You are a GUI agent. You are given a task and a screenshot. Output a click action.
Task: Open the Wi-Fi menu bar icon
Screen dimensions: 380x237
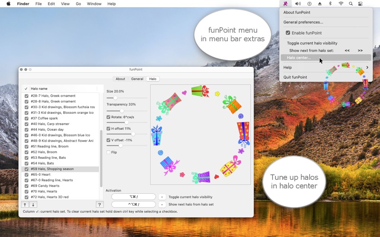coord(341,4)
